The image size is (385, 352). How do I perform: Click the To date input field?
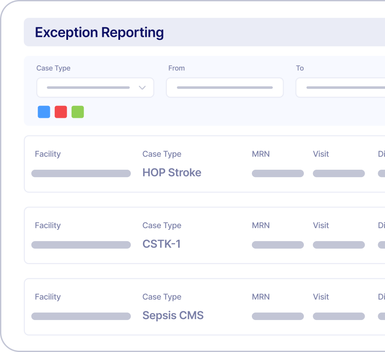(x=343, y=87)
